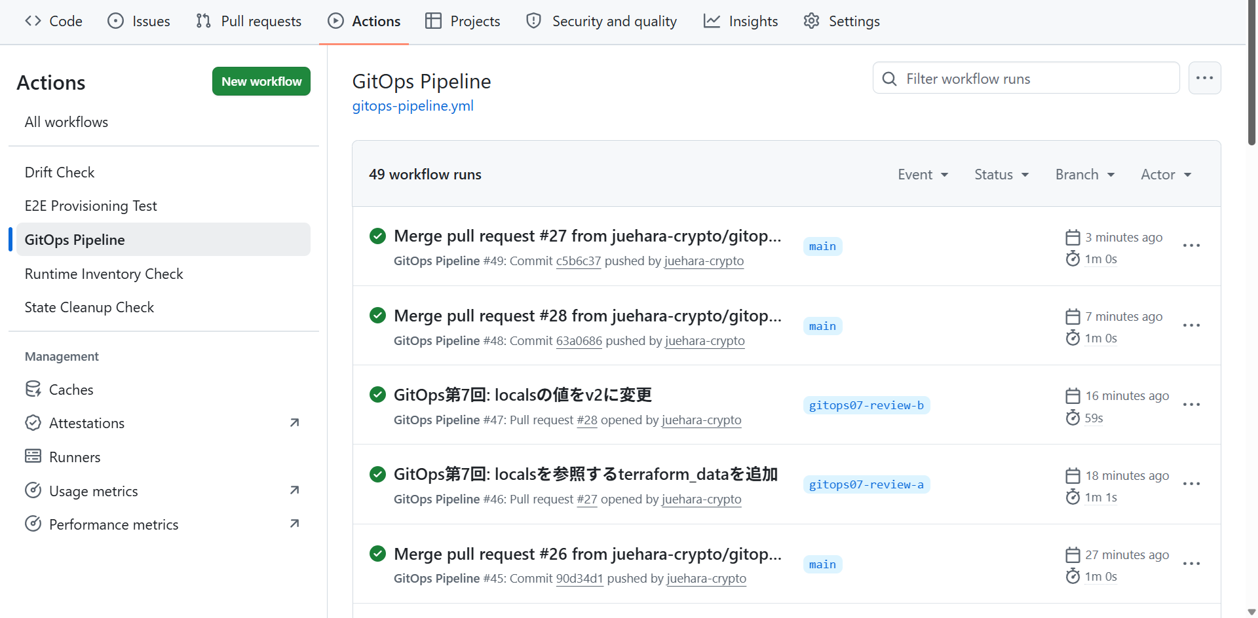Open the three-dot menu for run #48
The height and width of the screenshot is (618, 1258).
[x=1191, y=325]
